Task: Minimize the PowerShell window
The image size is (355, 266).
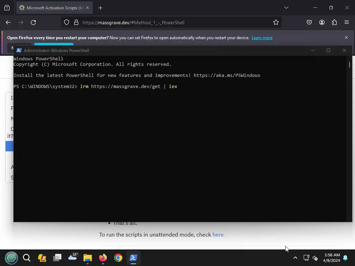Action: (x=313, y=50)
